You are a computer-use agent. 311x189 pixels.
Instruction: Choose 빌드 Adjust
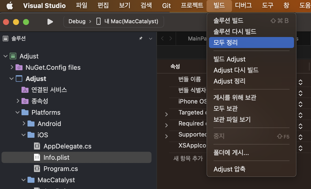tap(251, 59)
